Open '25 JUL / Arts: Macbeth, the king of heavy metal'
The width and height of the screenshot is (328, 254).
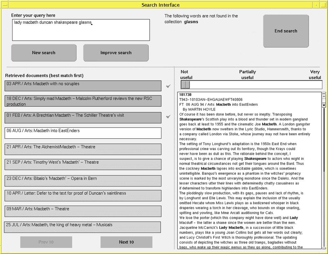(x=82, y=227)
